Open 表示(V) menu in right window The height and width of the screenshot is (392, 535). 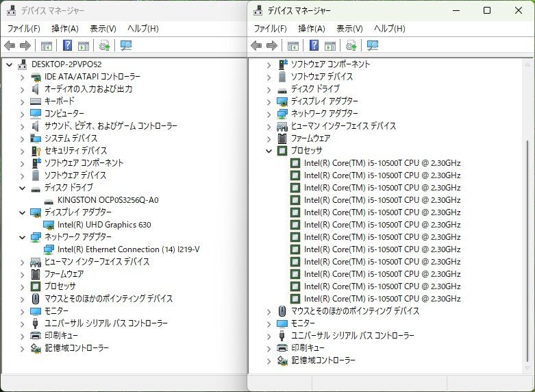point(349,29)
